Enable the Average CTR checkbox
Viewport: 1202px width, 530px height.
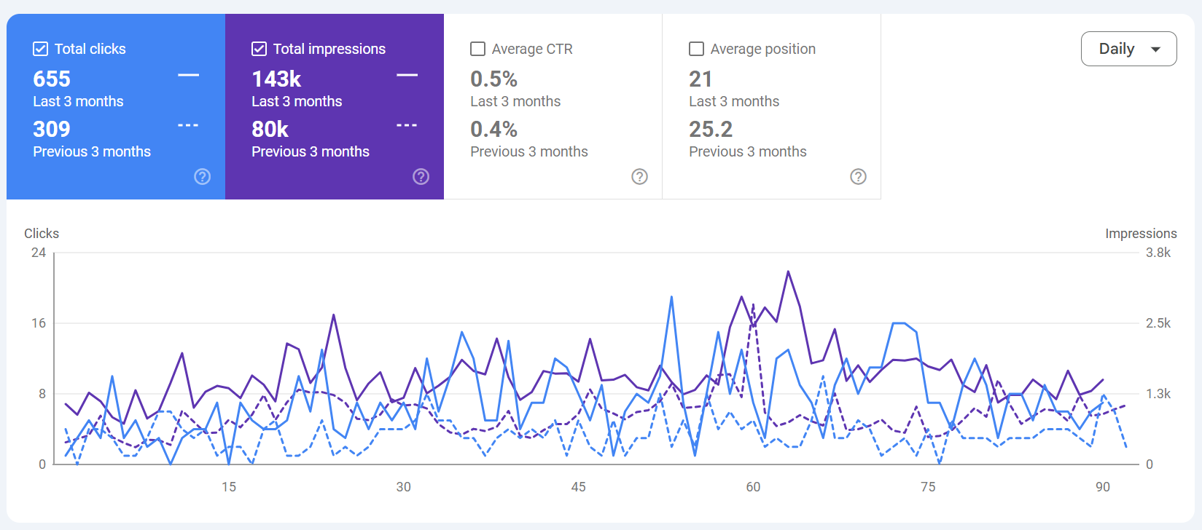478,49
